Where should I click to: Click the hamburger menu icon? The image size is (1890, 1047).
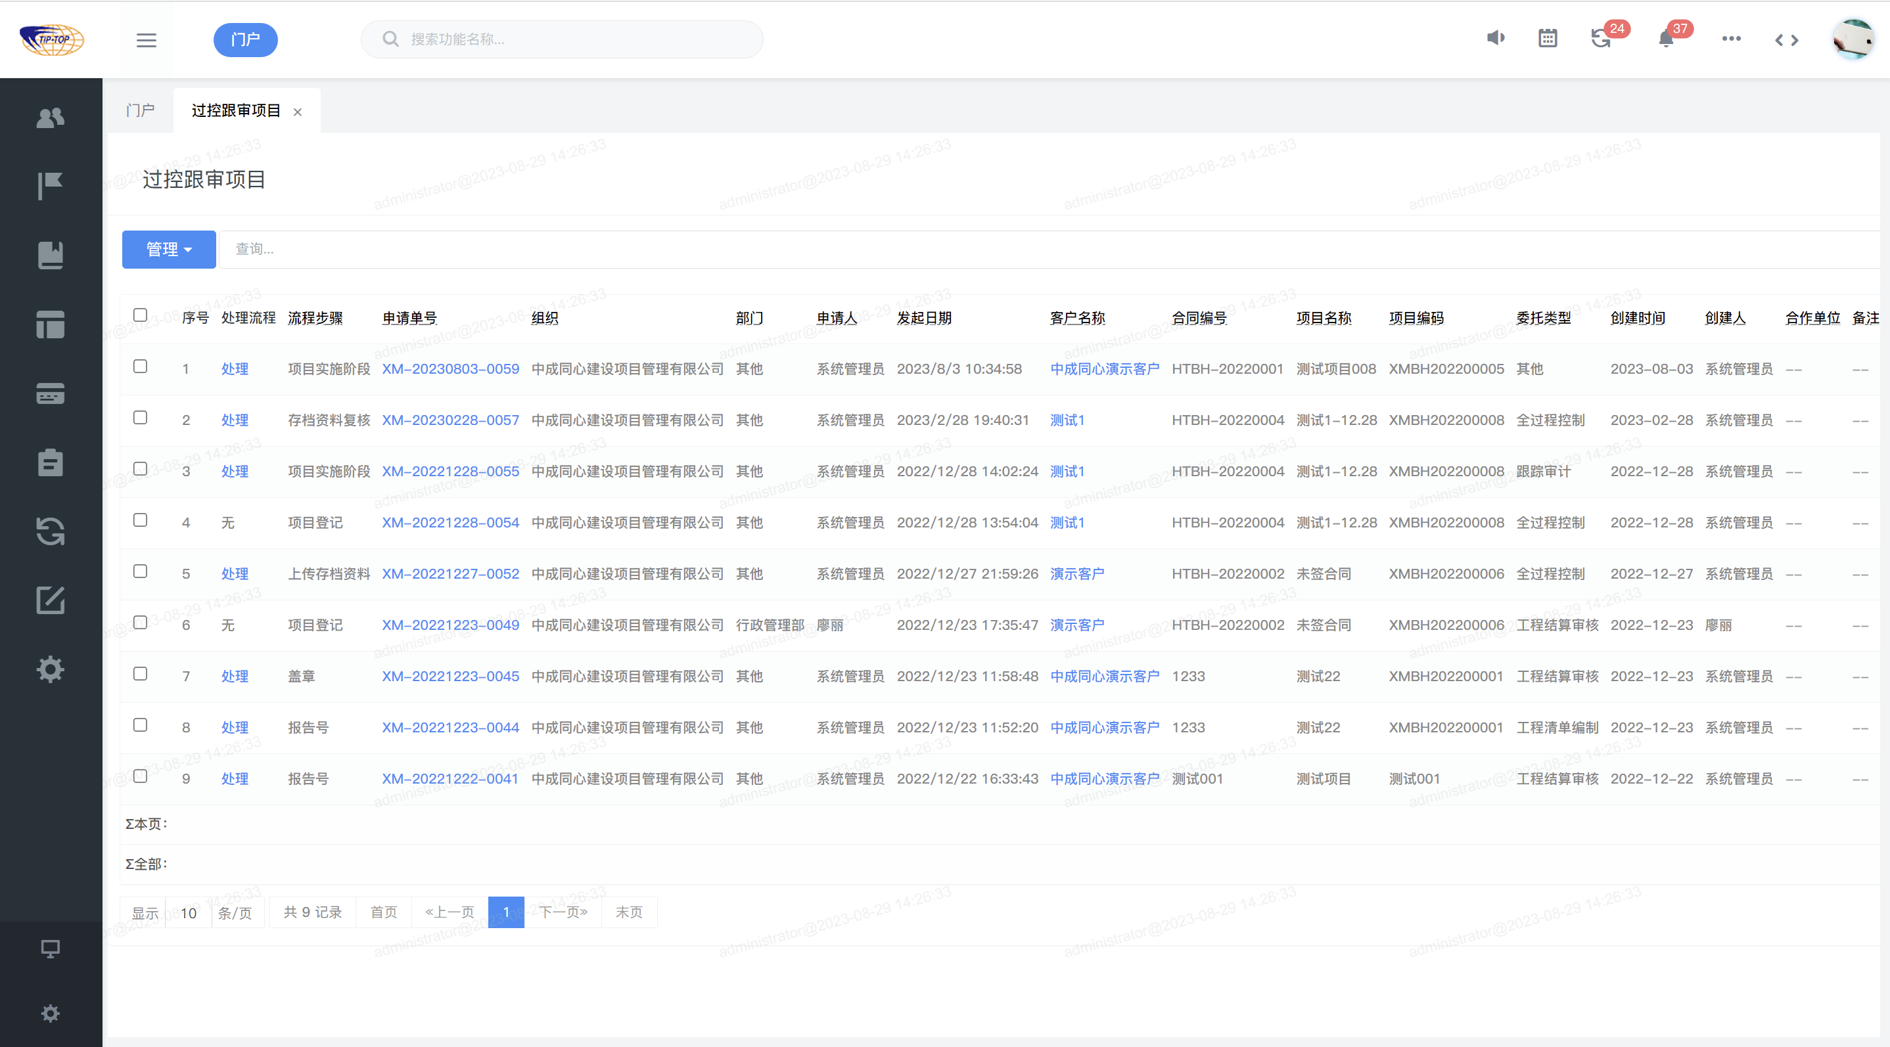[x=146, y=39]
